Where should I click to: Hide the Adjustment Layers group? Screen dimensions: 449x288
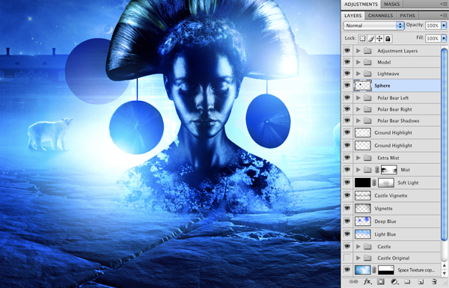347,51
